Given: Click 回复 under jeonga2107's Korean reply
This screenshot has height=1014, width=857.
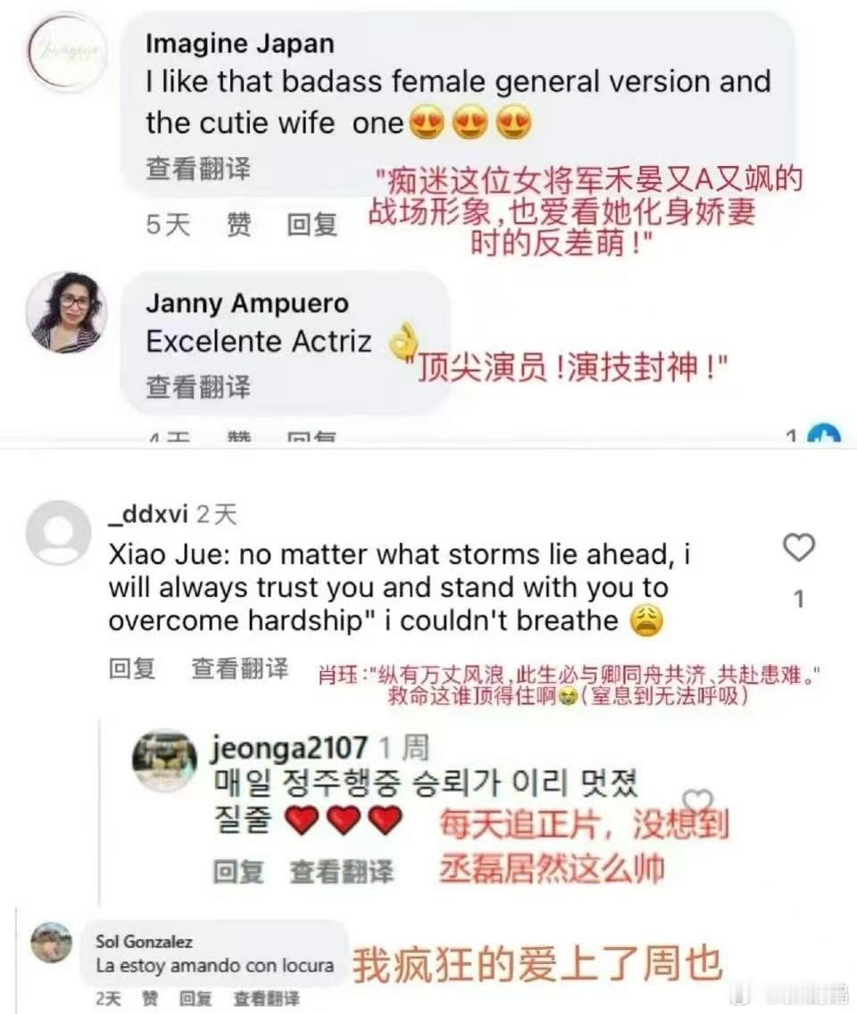Looking at the screenshot, I should pos(238,872).
